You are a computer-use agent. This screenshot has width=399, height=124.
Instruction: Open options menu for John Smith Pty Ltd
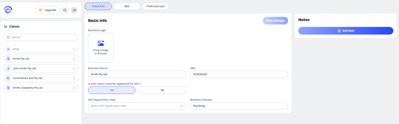tap(74, 68)
